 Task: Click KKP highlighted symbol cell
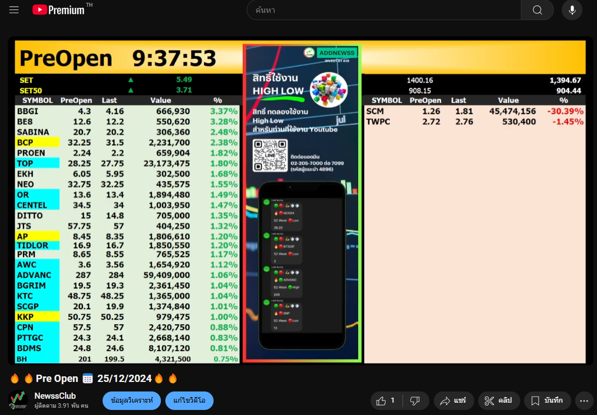[x=38, y=317]
